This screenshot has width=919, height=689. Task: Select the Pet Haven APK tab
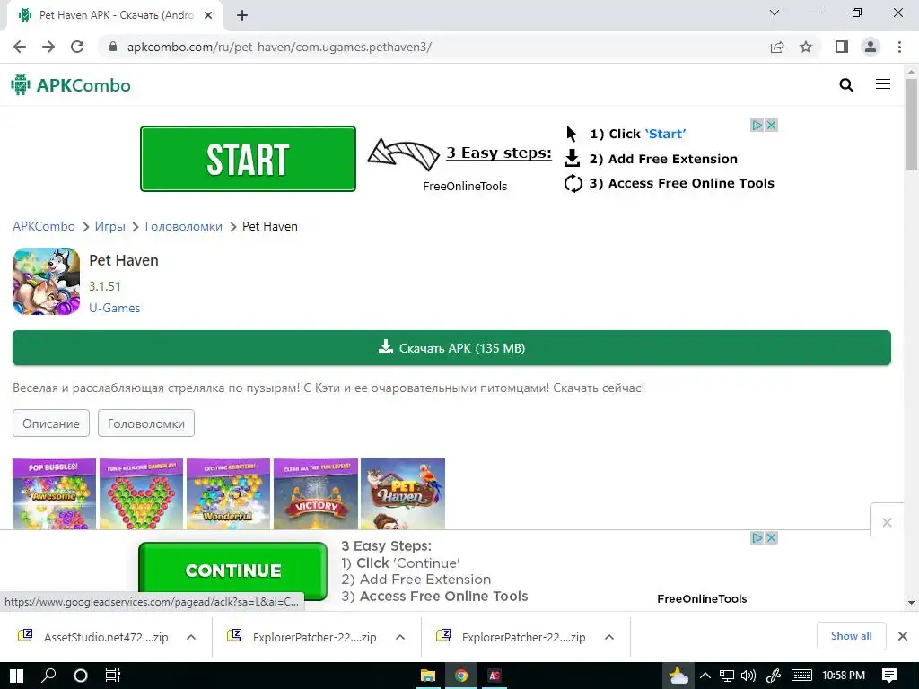coord(116,15)
